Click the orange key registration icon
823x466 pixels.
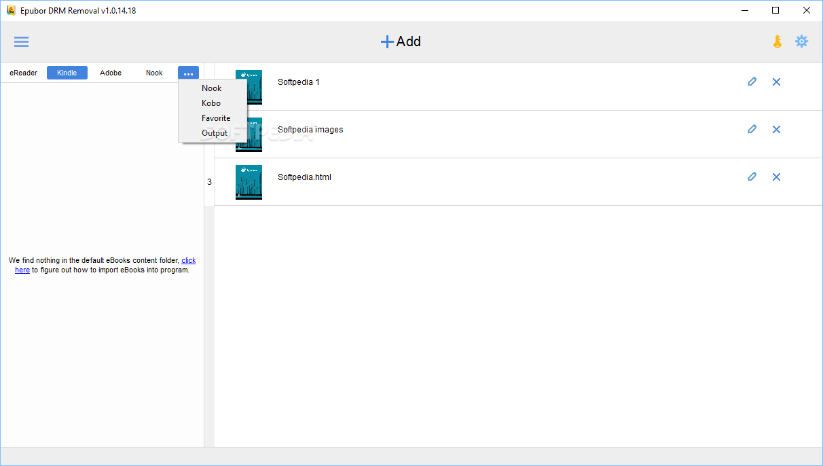tap(778, 41)
